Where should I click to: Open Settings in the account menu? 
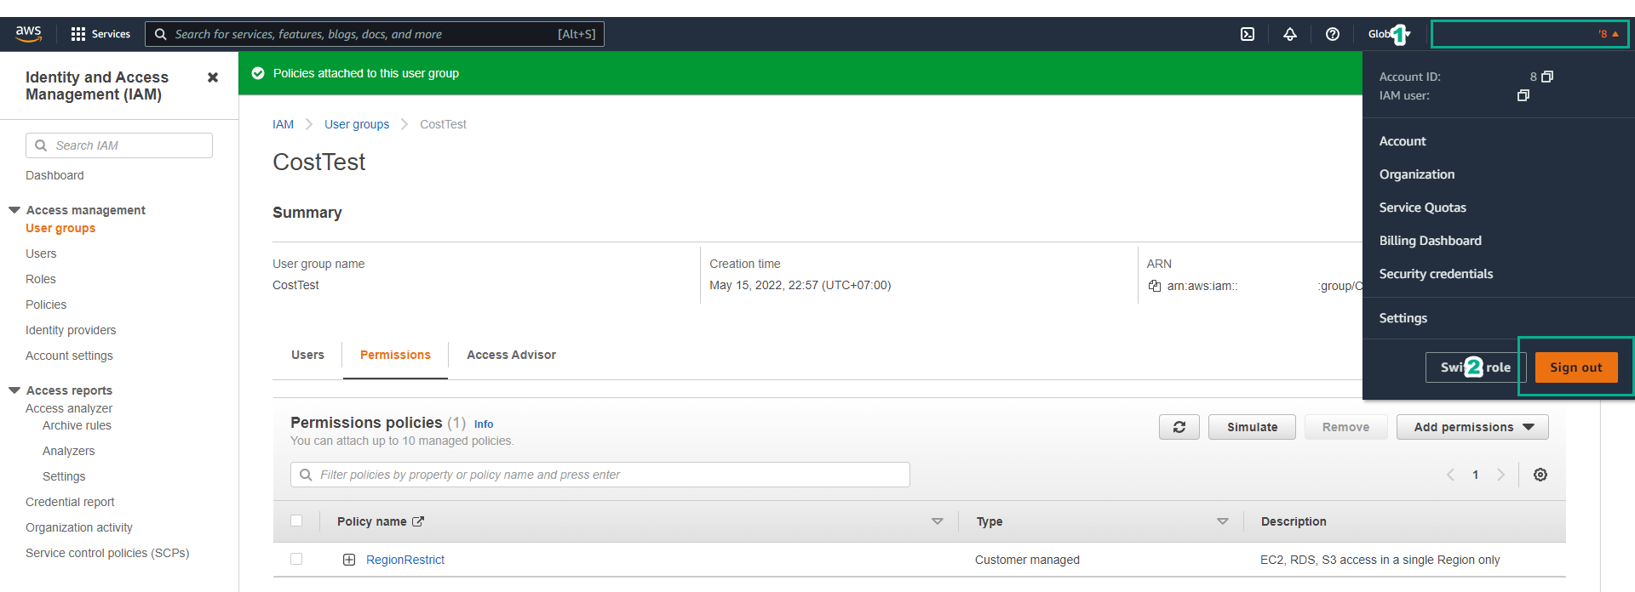coord(1403,318)
